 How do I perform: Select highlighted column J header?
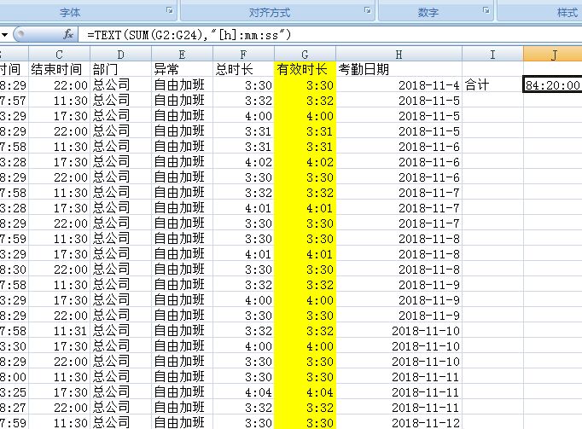click(553, 55)
